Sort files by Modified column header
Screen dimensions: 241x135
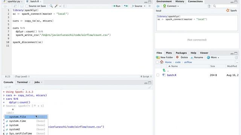[232, 66]
